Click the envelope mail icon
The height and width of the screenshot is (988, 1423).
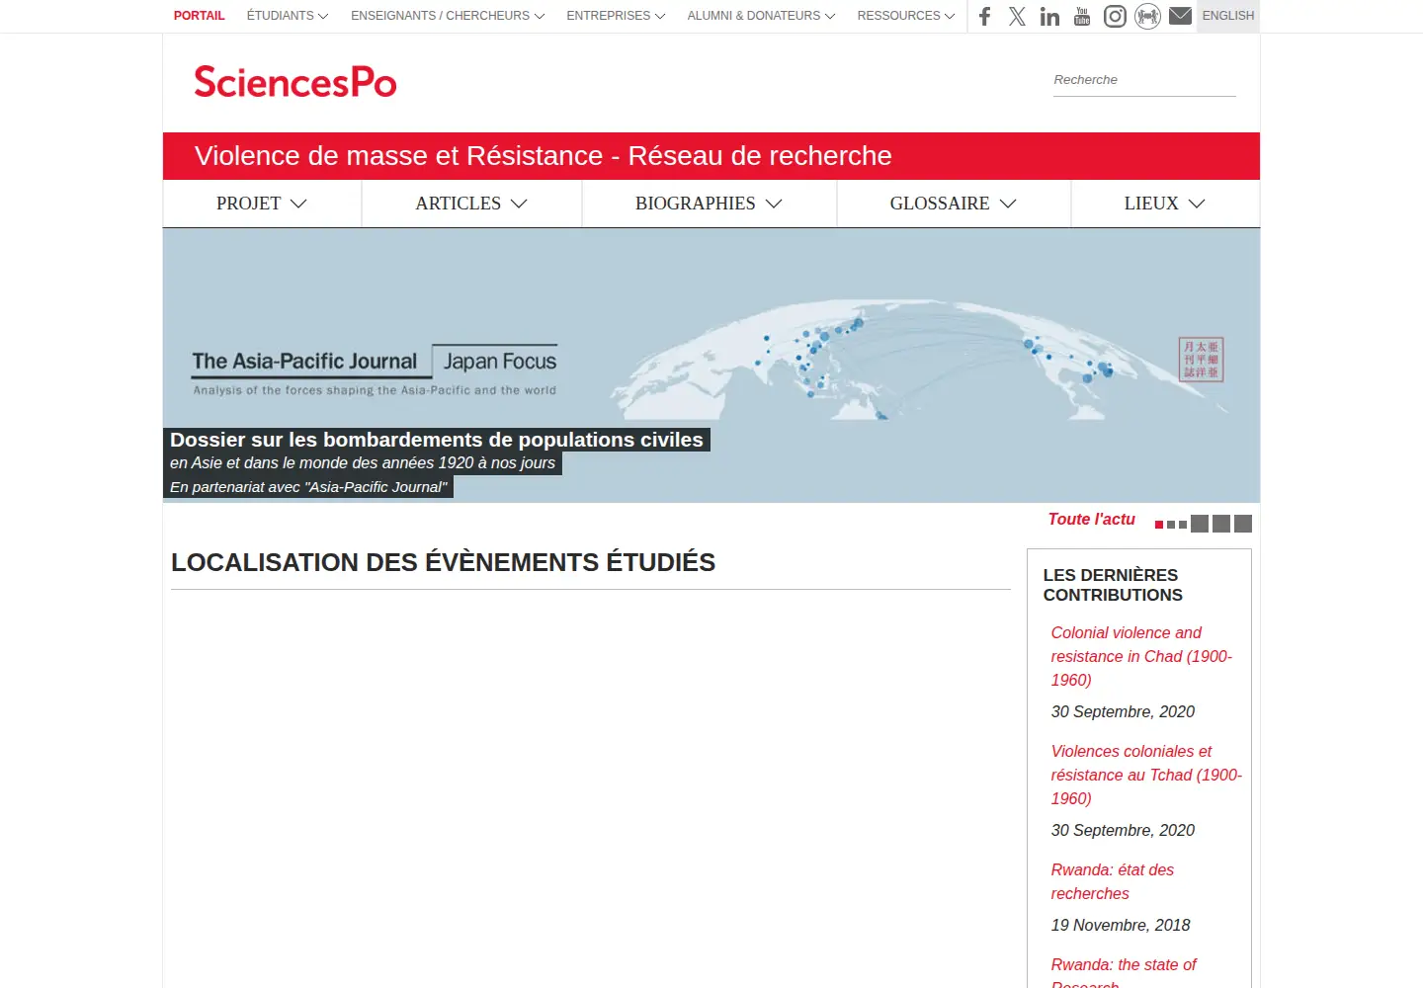click(1180, 16)
